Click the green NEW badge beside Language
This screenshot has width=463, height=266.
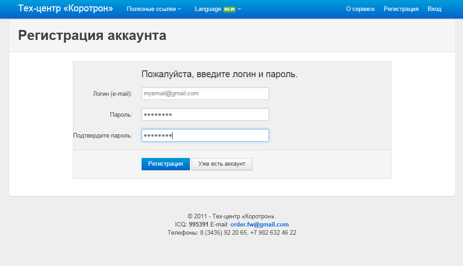[x=229, y=9]
